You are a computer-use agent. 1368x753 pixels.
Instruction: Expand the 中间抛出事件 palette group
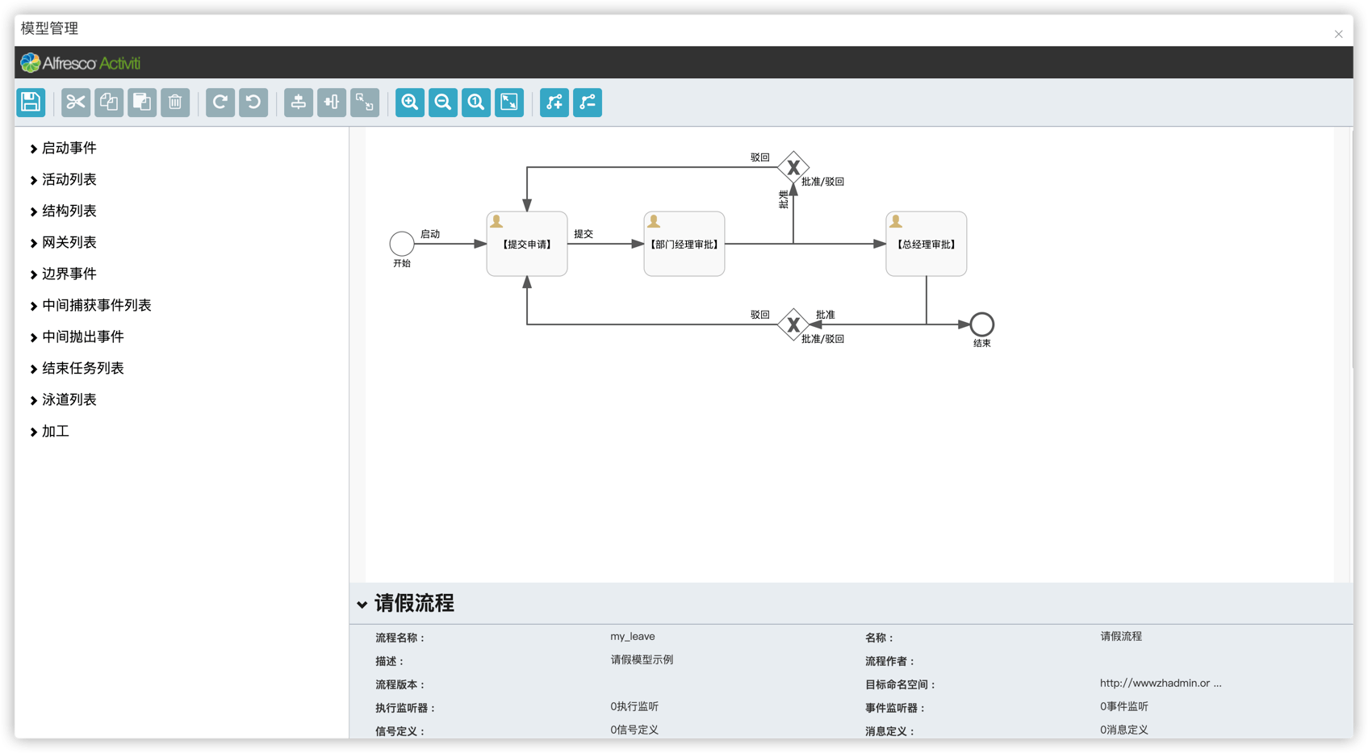pos(77,337)
